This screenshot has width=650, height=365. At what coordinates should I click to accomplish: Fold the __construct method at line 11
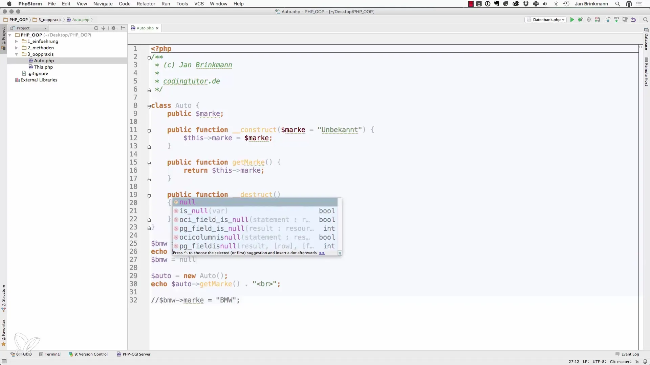point(149,130)
